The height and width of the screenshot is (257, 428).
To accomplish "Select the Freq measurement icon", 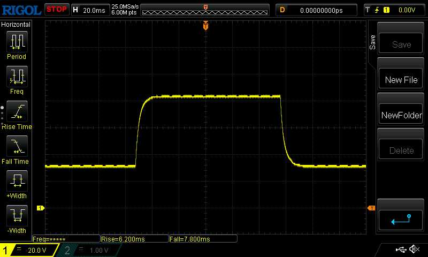I will [17, 76].
